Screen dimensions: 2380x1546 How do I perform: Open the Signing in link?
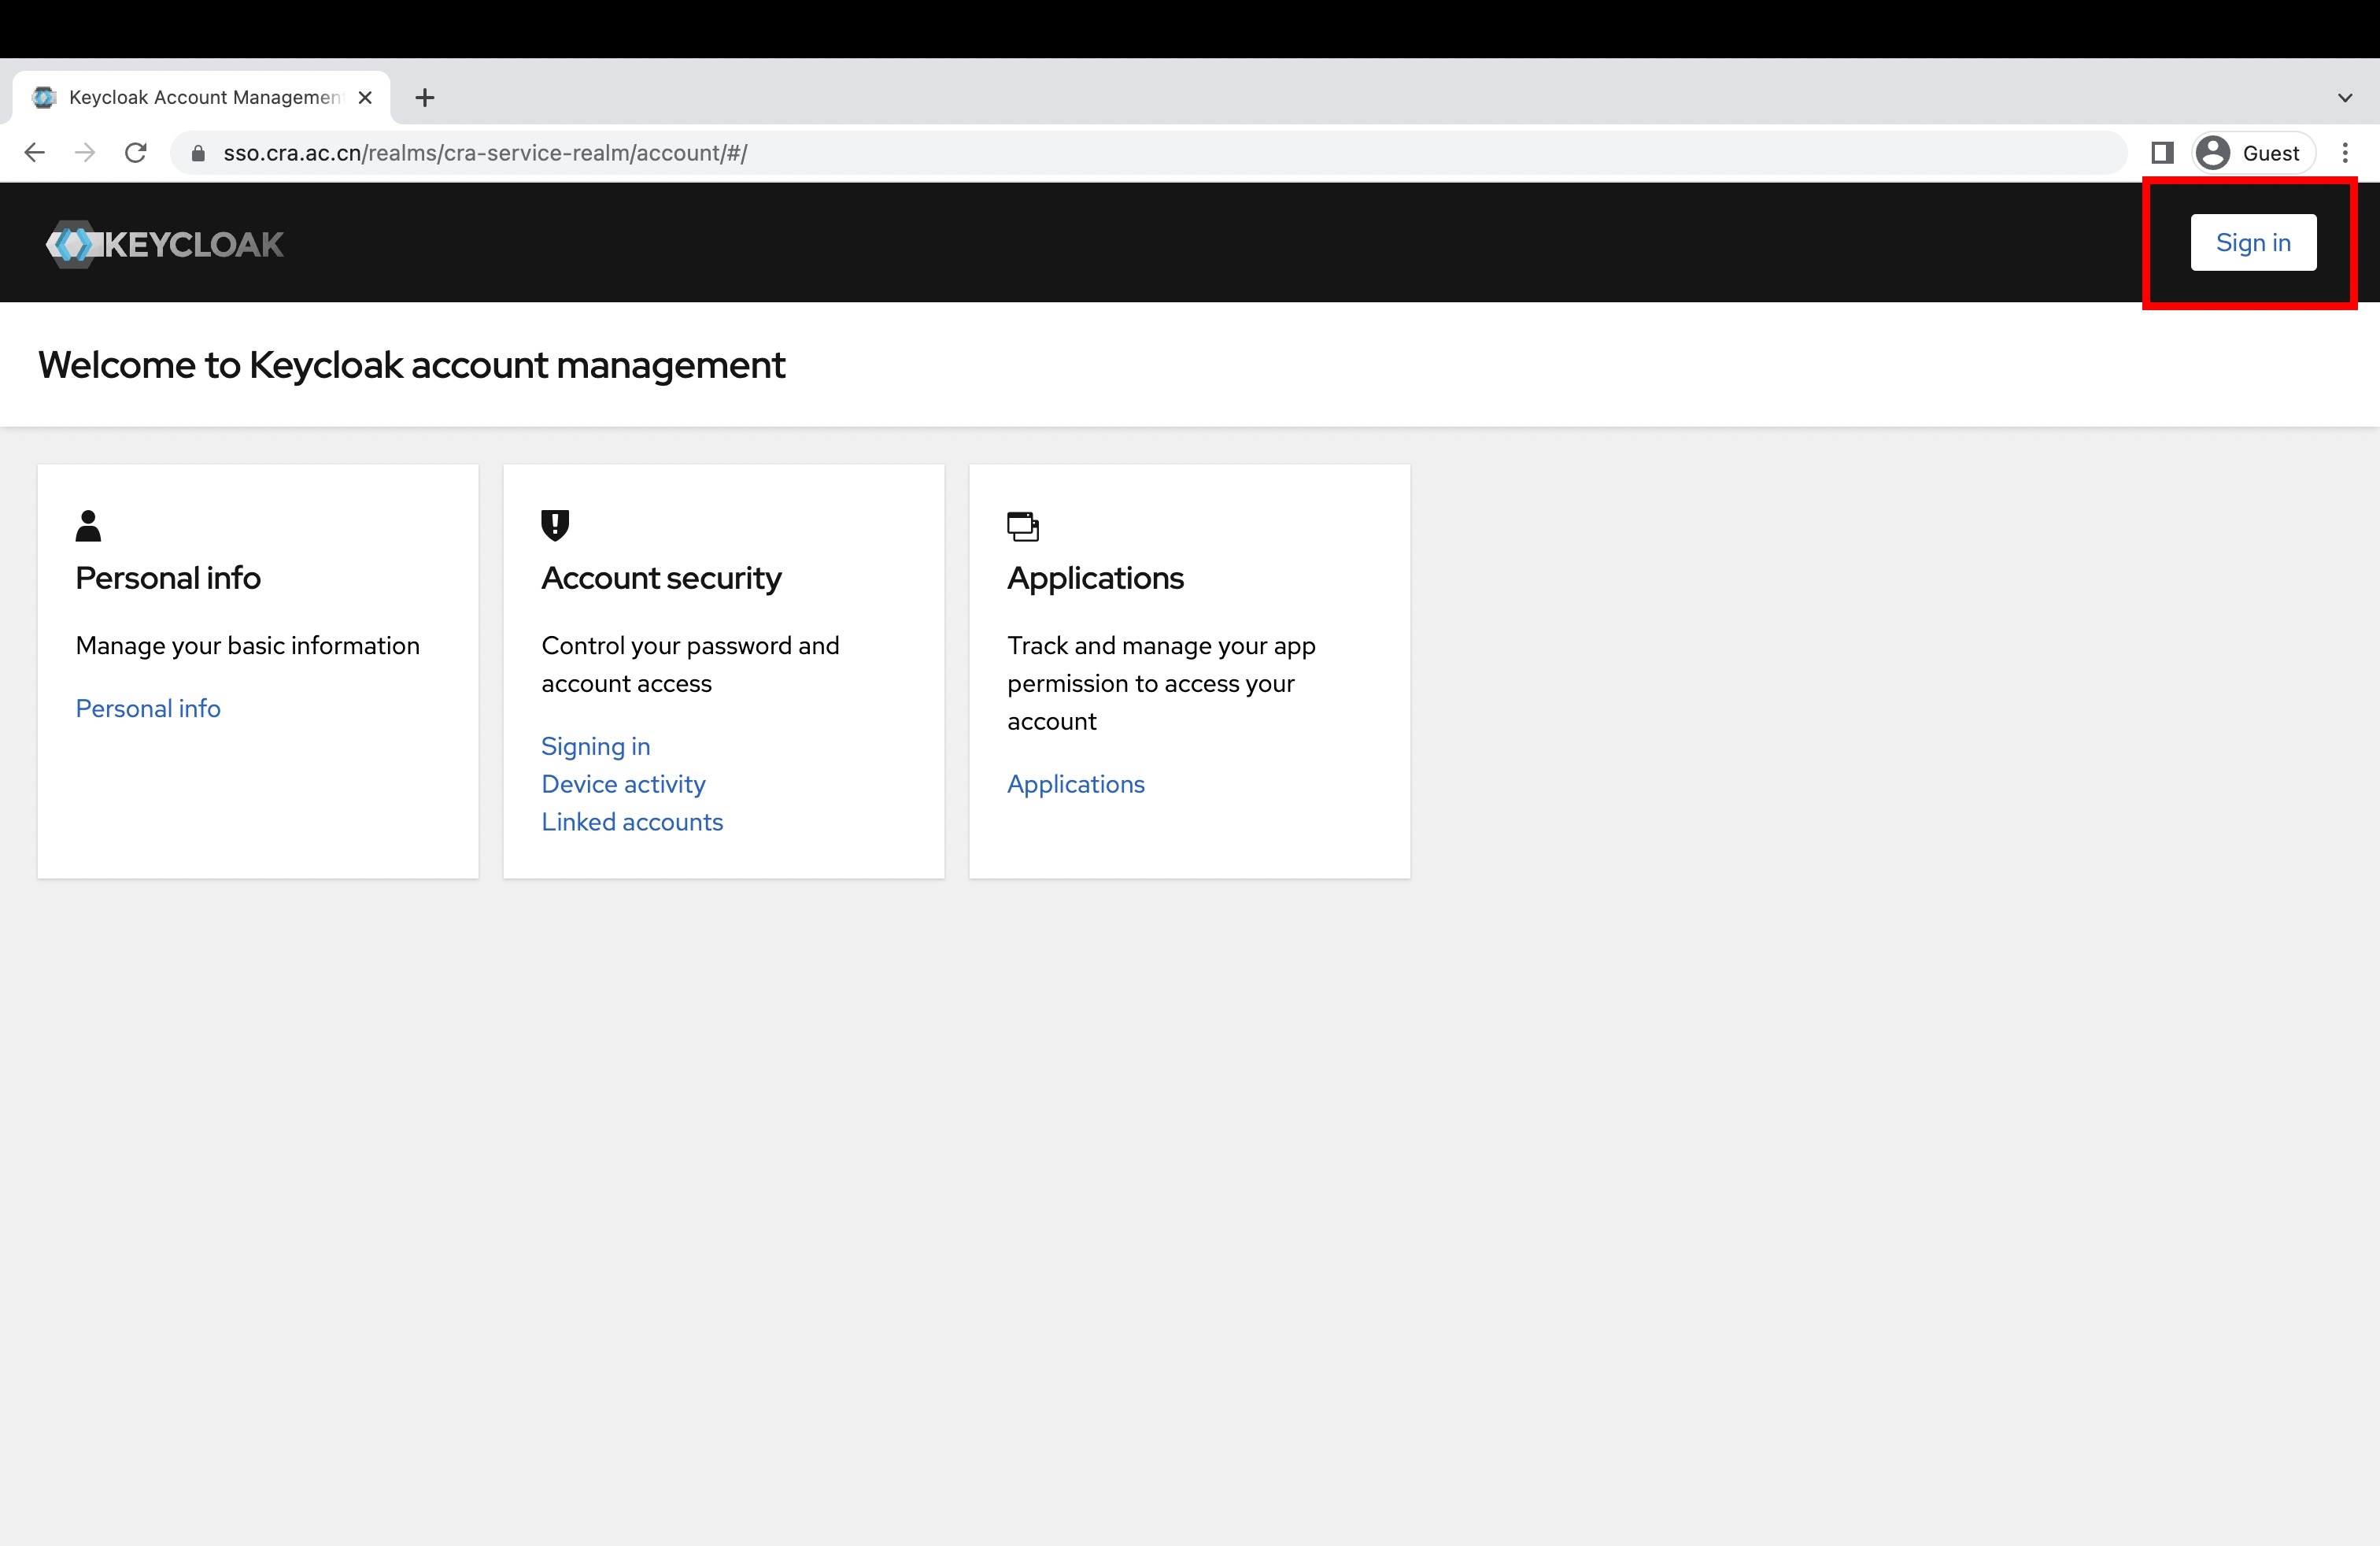(x=595, y=746)
